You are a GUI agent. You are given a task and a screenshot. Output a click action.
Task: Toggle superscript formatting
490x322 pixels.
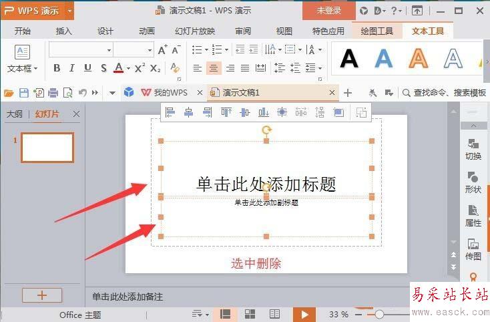coord(140,68)
